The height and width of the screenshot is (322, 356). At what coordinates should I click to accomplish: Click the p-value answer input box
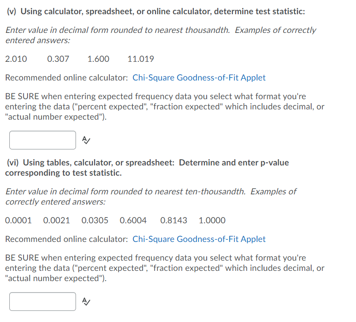[43, 302]
